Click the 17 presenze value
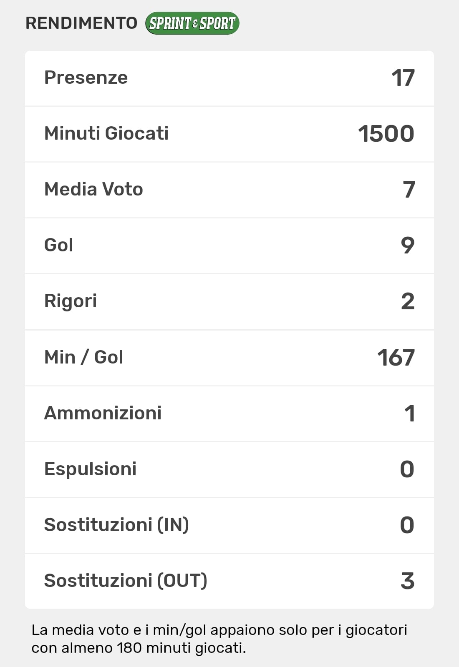Screen dimensions: 459x667 403,78
